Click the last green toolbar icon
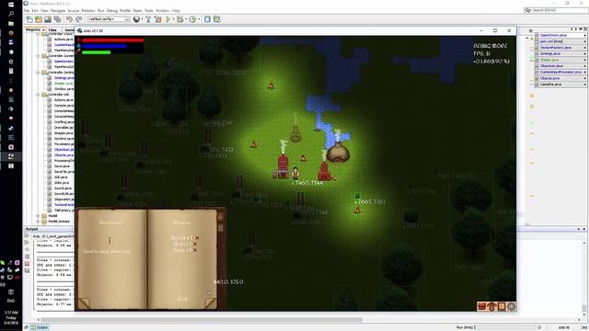 click(217, 19)
